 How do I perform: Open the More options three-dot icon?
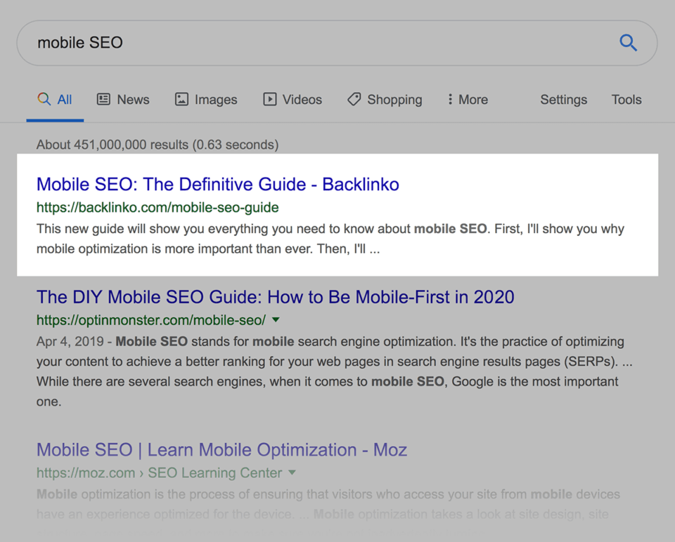tap(451, 100)
